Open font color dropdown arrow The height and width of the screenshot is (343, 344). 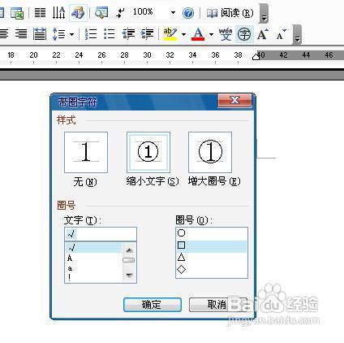[x=211, y=34]
